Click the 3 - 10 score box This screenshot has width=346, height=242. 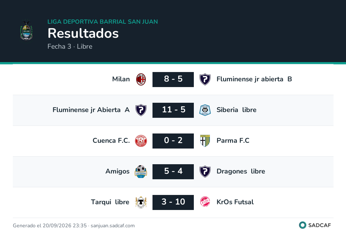(173, 202)
